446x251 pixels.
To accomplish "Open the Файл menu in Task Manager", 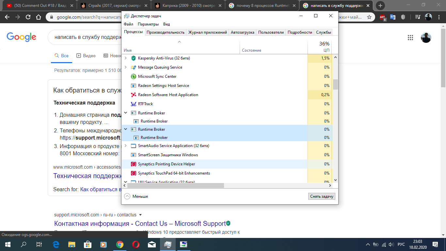I will coord(128,24).
